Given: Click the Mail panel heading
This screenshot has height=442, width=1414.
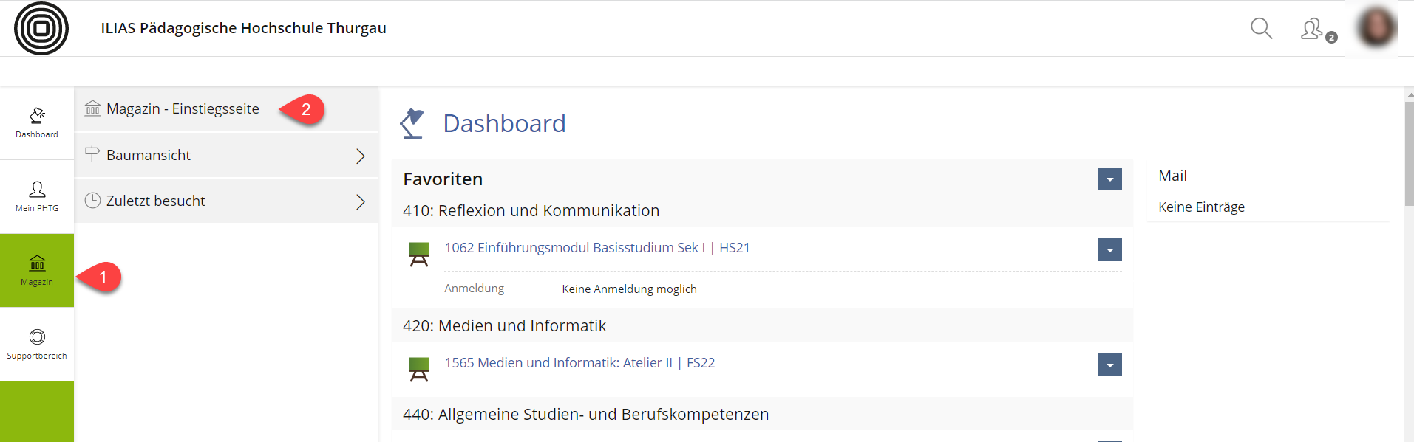Looking at the screenshot, I should (x=1172, y=176).
